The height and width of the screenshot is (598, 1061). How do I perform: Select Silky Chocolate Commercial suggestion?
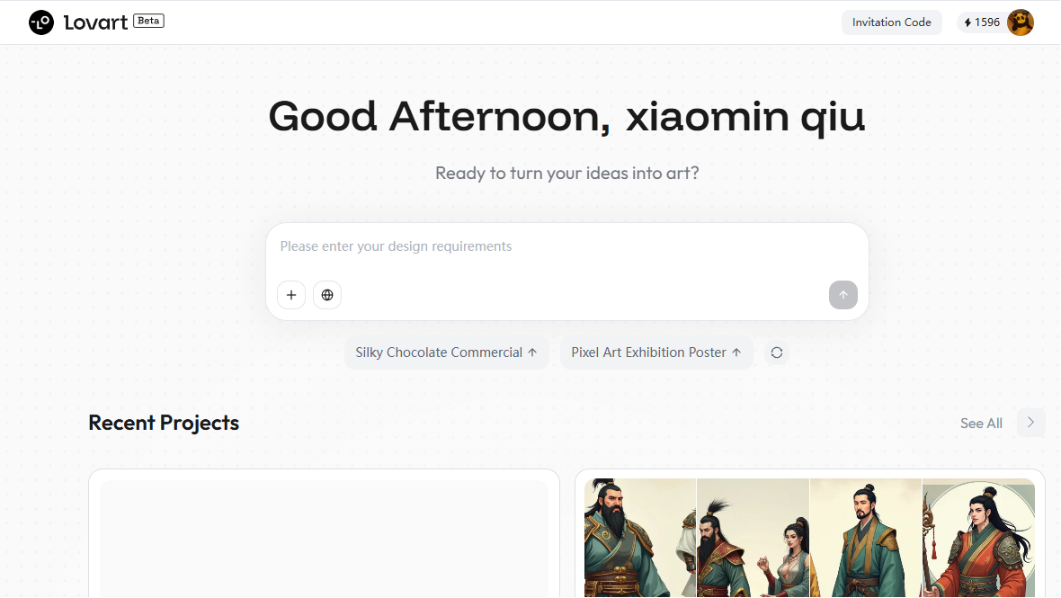[446, 353]
